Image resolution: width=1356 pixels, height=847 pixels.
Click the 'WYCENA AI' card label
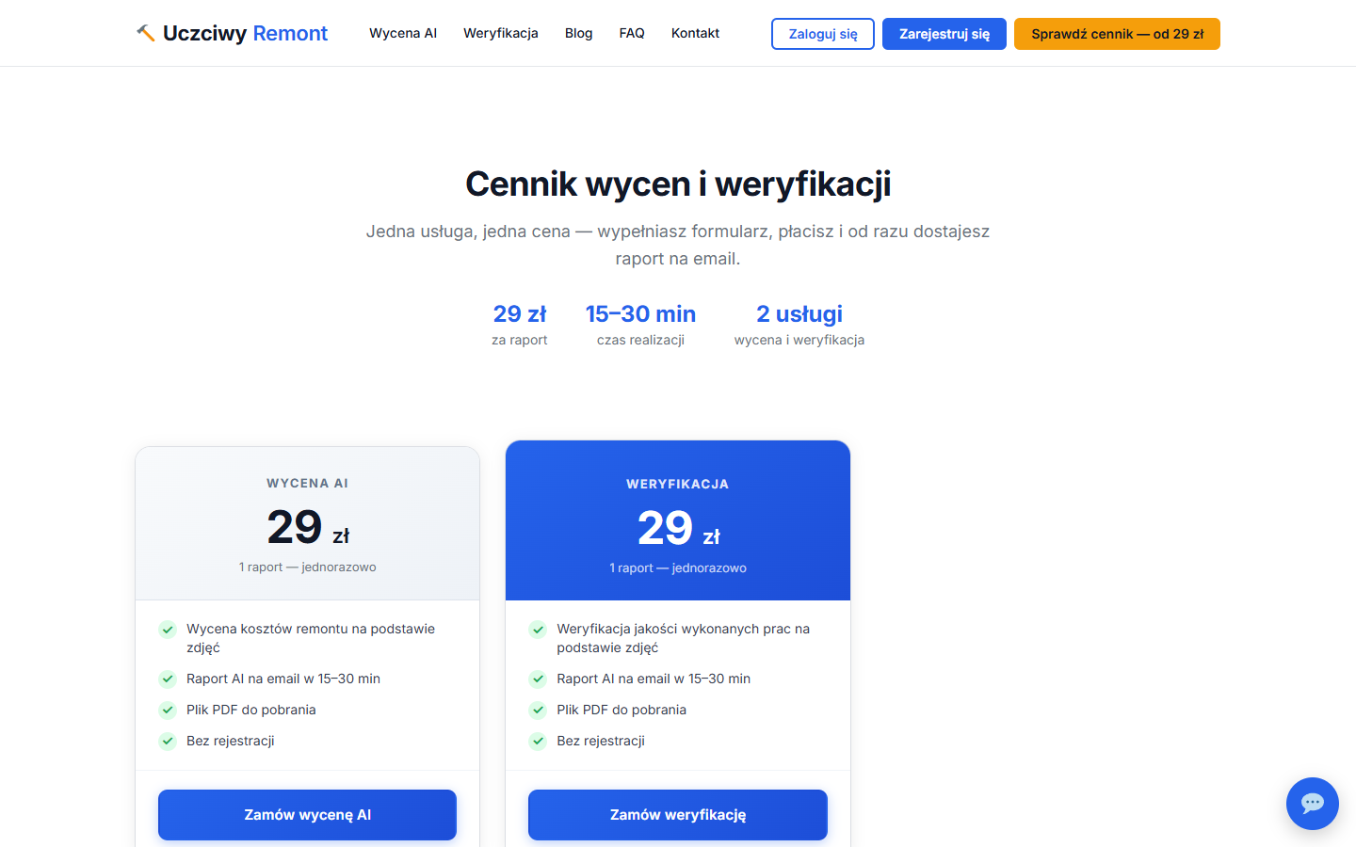(x=308, y=483)
